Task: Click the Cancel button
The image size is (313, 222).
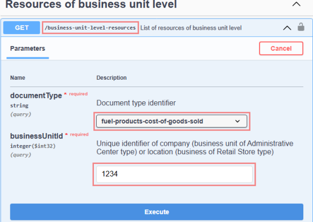Action: point(281,48)
